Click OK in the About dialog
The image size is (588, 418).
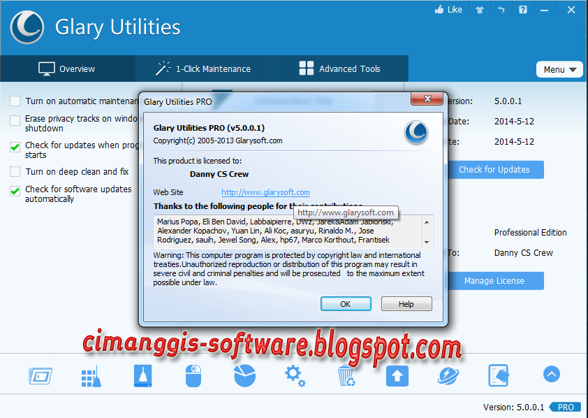pyautogui.click(x=346, y=304)
